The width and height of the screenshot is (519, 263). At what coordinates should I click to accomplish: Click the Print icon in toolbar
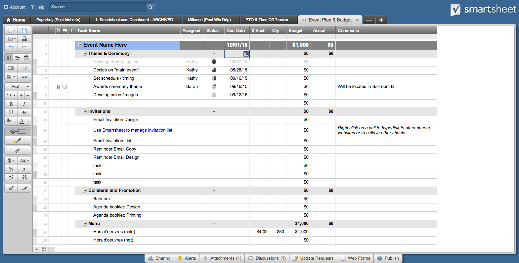tap(24, 39)
